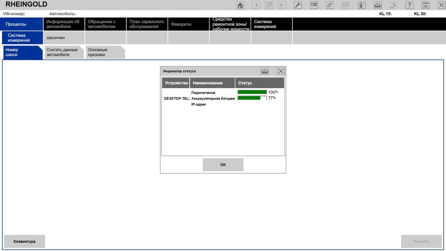Viewport: 446px width, 251px height.
Task: Click the battery 77% progress bar
Action: (252, 98)
